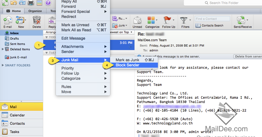Screen dimensions: 262x137
Task: Collapse the TUESDAY message group
Action: [x=47, y=53]
